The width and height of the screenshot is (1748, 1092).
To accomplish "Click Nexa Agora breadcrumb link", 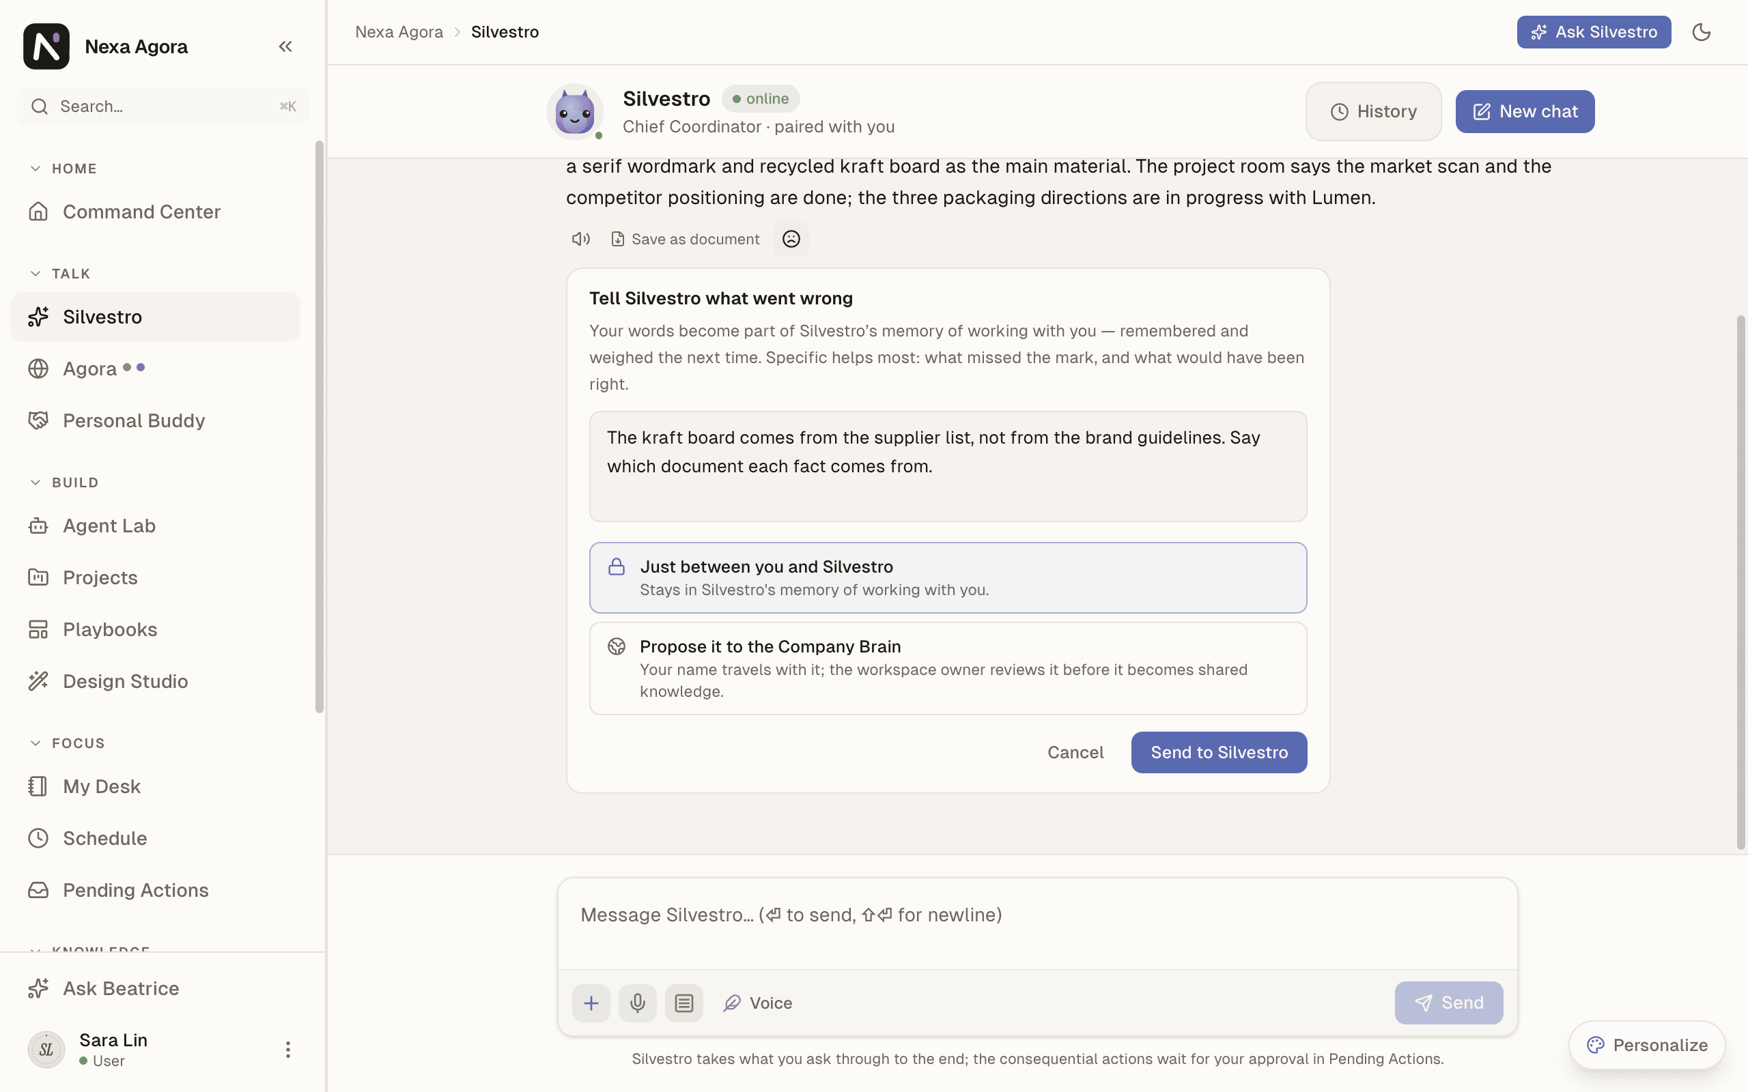I will coord(399,32).
